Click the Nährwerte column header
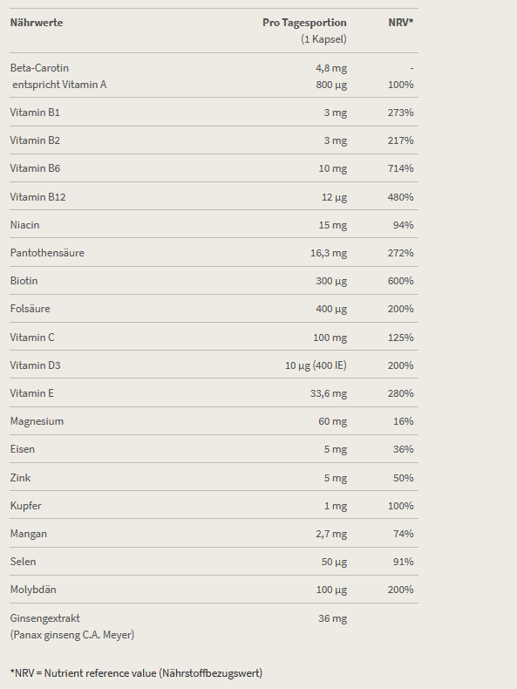 coord(37,23)
